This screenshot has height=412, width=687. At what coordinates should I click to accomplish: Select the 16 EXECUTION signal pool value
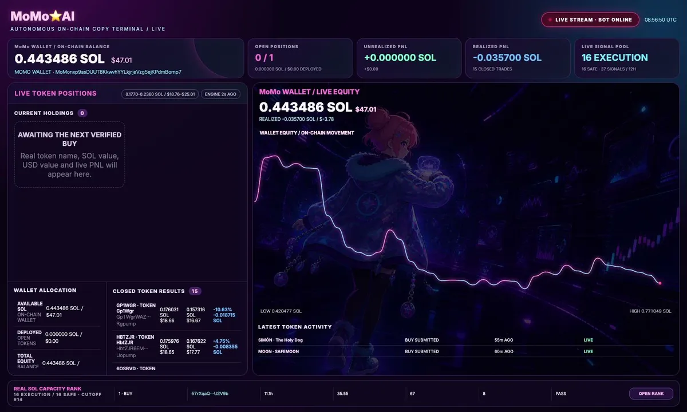click(615, 58)
